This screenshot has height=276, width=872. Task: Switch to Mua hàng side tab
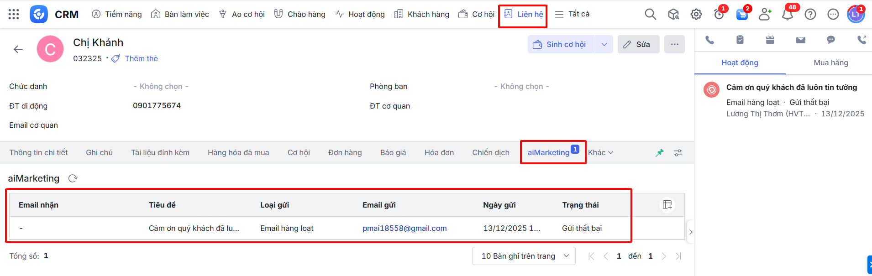tap(831, 63)
